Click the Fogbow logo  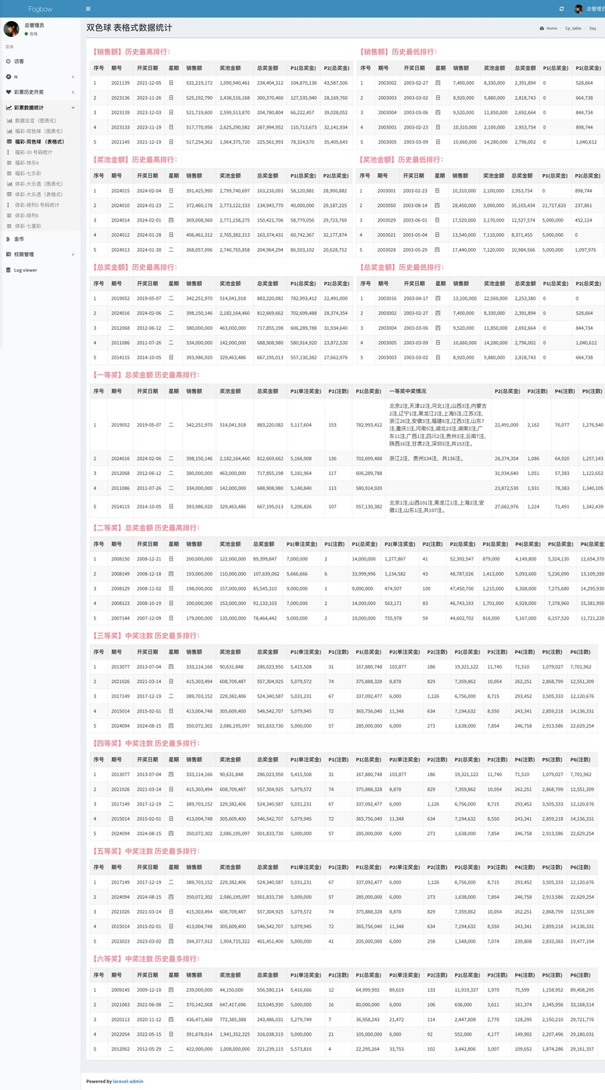(40, 8)
